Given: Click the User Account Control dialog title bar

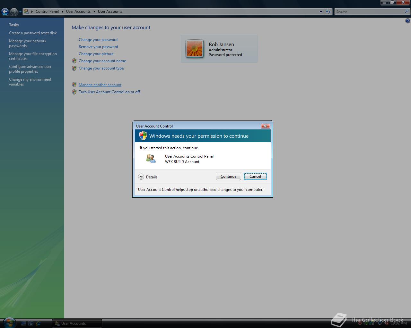Looking at the screenshot, I should (x=197, y=126).
